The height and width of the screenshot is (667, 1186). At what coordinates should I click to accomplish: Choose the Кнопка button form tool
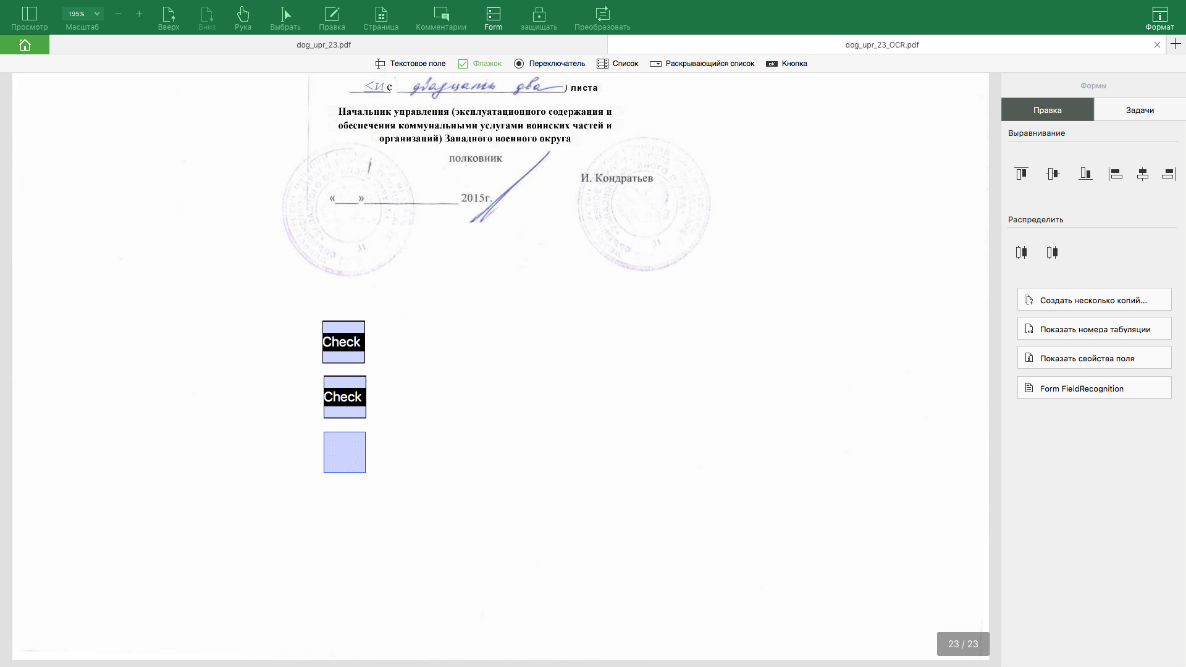pyautogui.click(x=786, y=64)
